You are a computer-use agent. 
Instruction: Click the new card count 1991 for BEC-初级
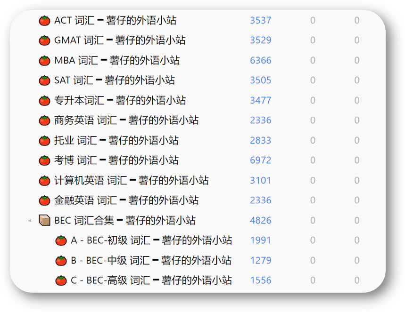tap(260, 240)
